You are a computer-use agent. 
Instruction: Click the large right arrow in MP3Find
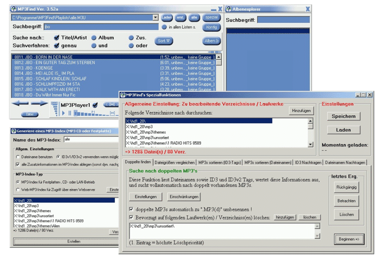coord(40,103)
